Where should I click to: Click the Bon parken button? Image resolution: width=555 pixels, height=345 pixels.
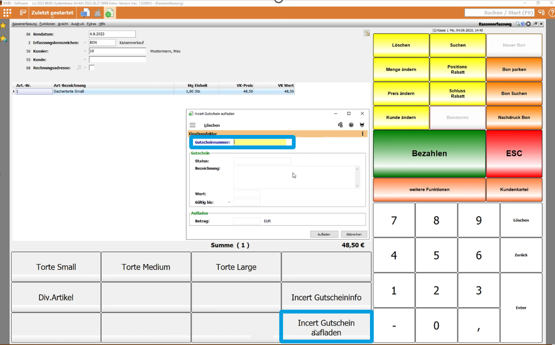[x=514, y=69]
